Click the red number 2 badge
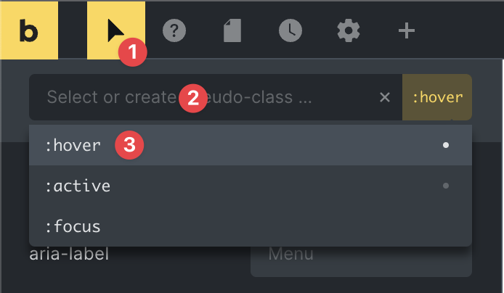The height and width of the screenshot is (293, 504). click(193, 98)
